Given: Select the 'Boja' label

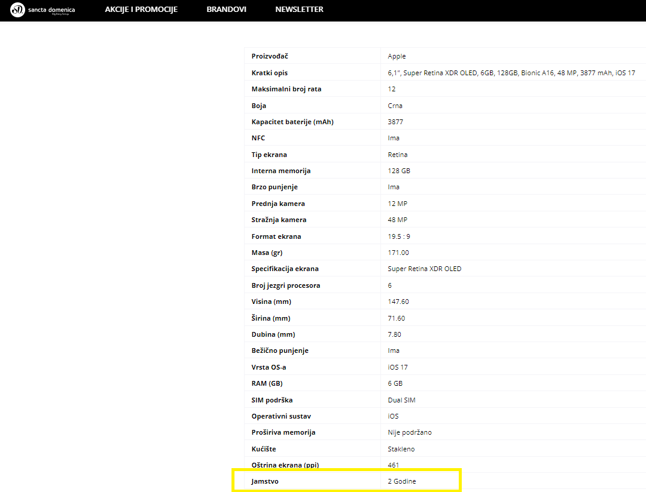Looking at the screenshot, I should pos(259,106).
